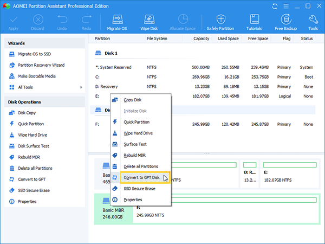
Task: Click the refresh icon in title bar
Action: pyautogui.click(x=275, y=6)
